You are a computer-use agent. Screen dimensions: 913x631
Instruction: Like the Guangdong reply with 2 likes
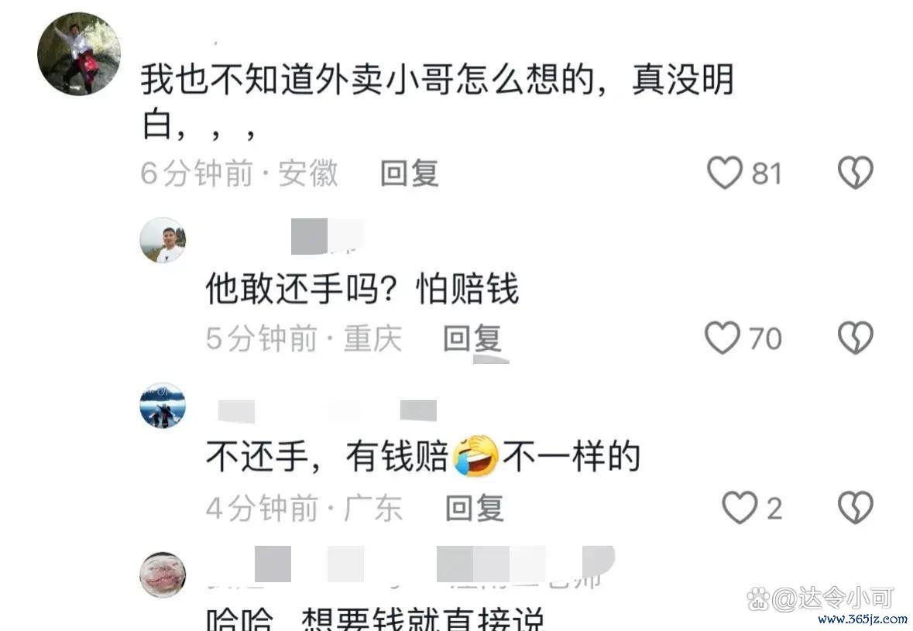tap(740, 508)
